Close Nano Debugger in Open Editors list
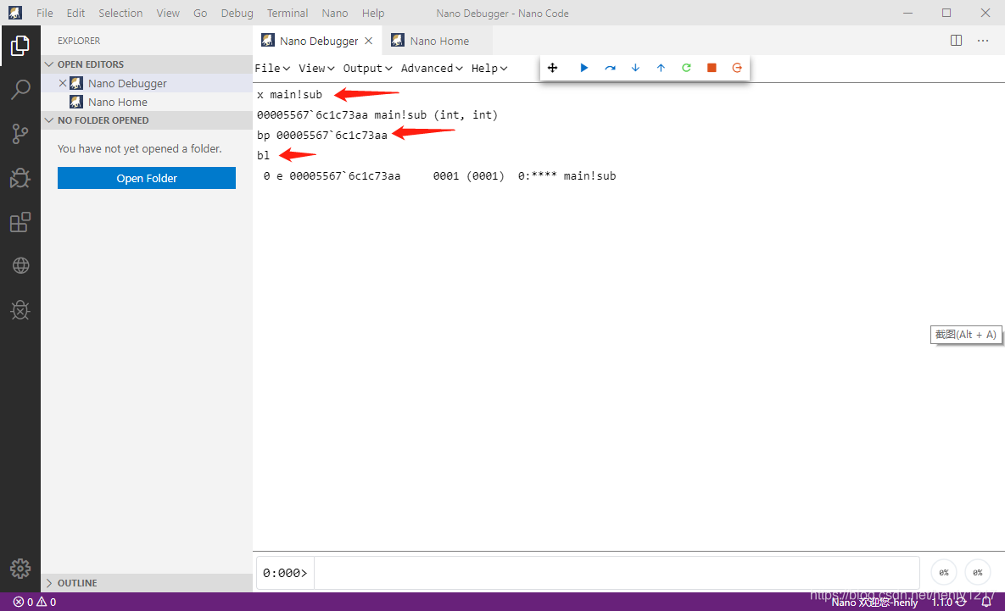Screen dimensions: 1005x611 tap(63, 83)
